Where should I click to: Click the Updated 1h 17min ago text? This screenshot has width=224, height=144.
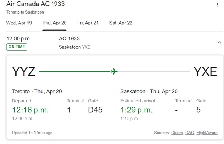pos(32,133)
